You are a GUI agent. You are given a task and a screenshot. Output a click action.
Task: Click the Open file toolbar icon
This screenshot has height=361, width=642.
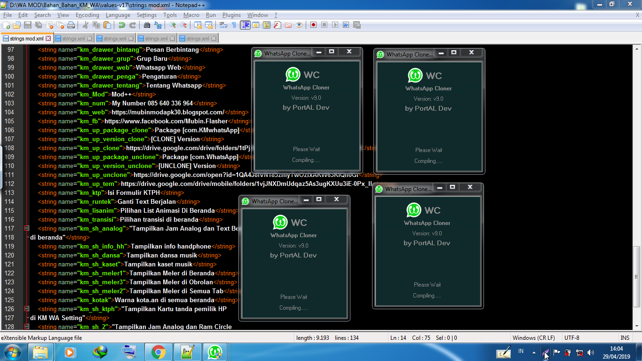click(17, 25)
